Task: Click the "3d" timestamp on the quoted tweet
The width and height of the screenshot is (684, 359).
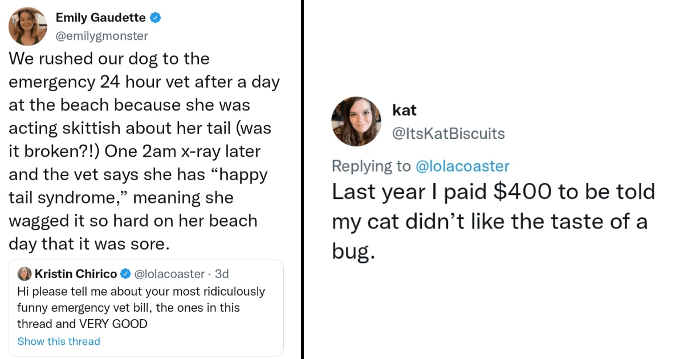Action: (221, 274)
